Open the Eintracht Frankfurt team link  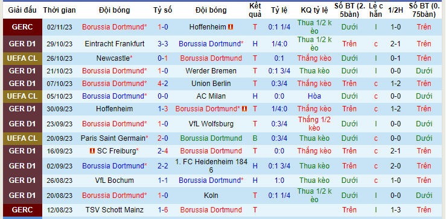[115, 44]
